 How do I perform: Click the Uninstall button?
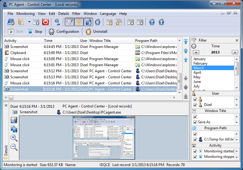(x=96, y=32)
